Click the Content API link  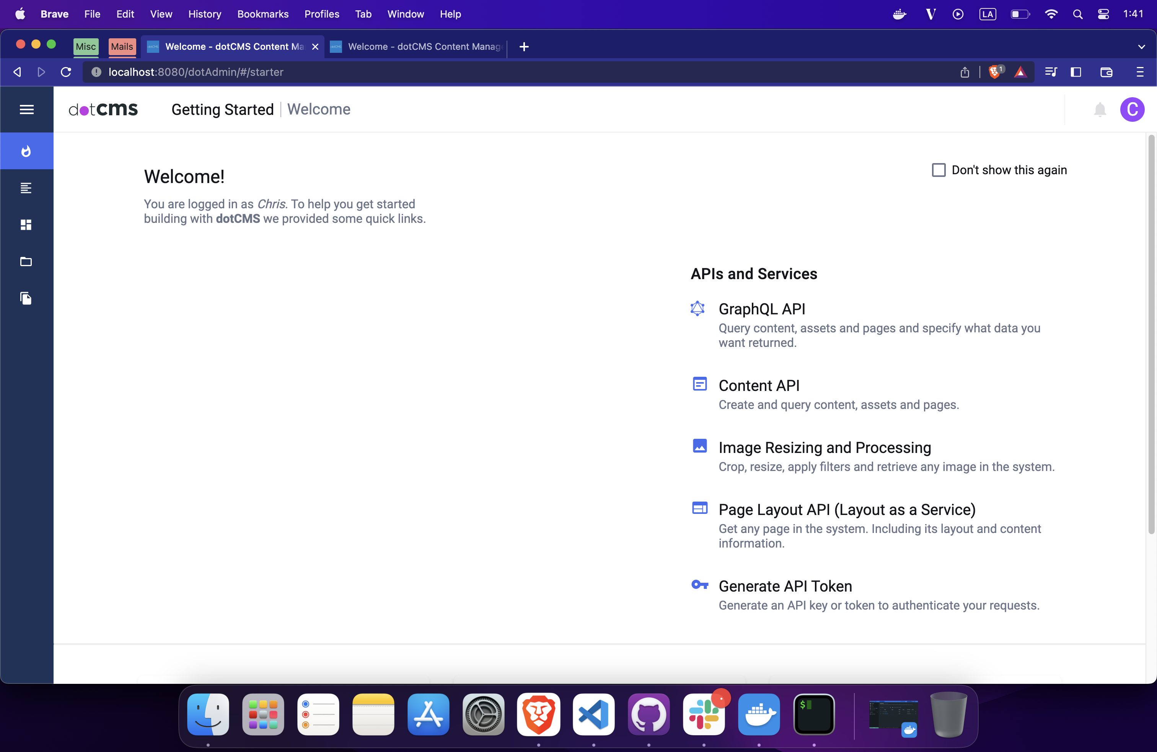759,385
